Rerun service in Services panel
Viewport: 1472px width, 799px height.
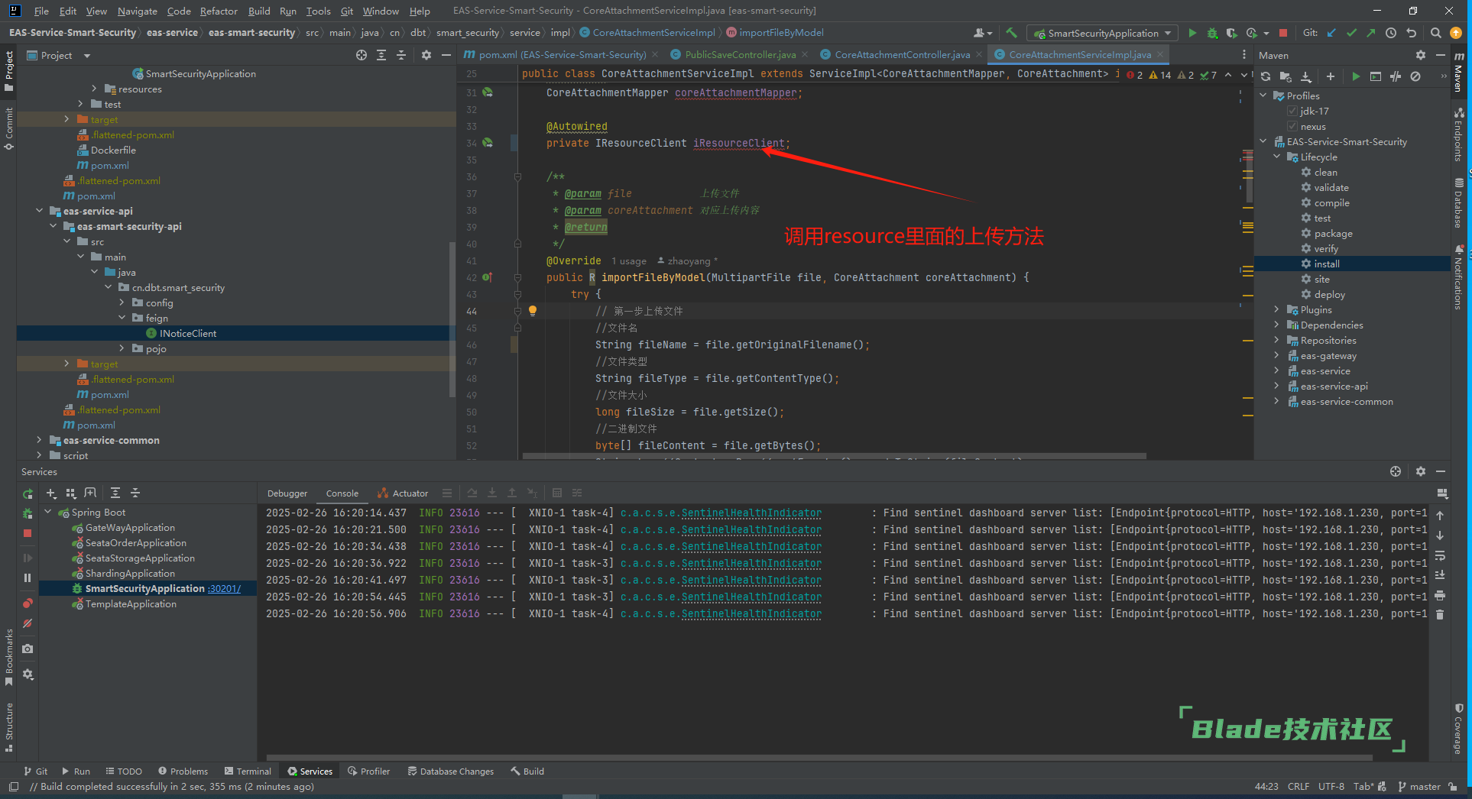click(28, 493)
